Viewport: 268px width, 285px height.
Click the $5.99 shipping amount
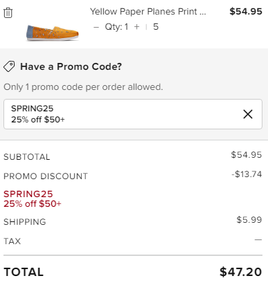[x=249, y=220]
